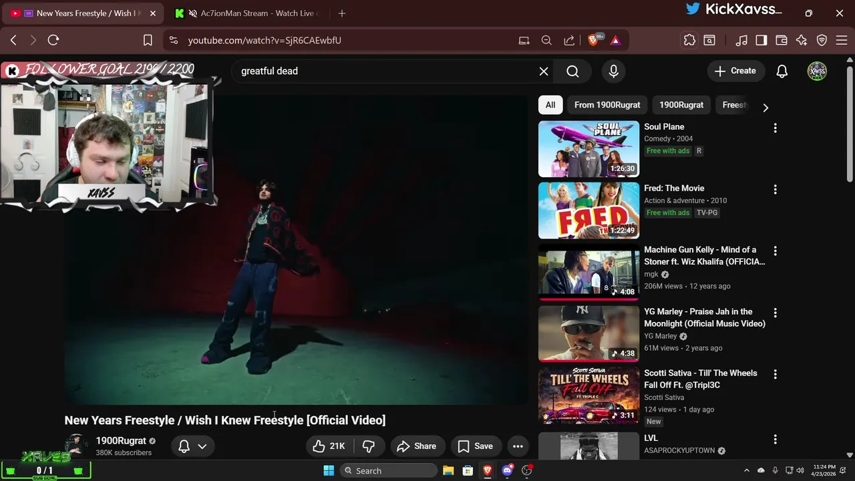Open a new browser tab
The image size is (855, 481).
click(342, 13)
